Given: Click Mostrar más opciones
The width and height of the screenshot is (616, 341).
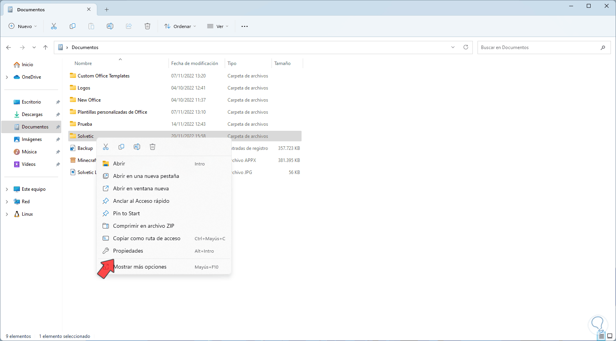Looking at the screenshot, I should click(164, 267).
